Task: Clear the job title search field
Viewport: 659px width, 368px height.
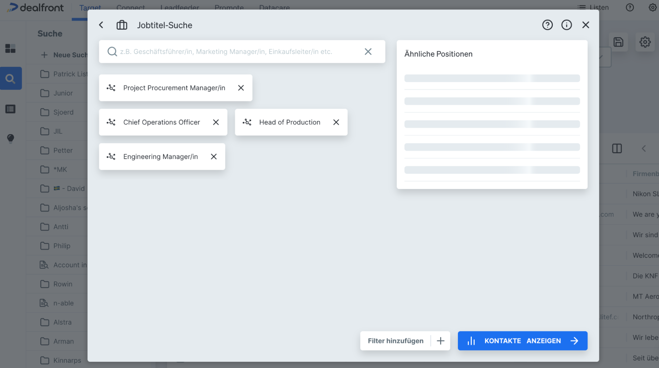Action: coord(368,51)
